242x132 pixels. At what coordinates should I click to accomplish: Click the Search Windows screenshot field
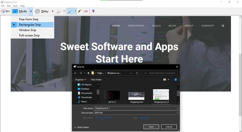pyautogui.click(x=160, y=73)
